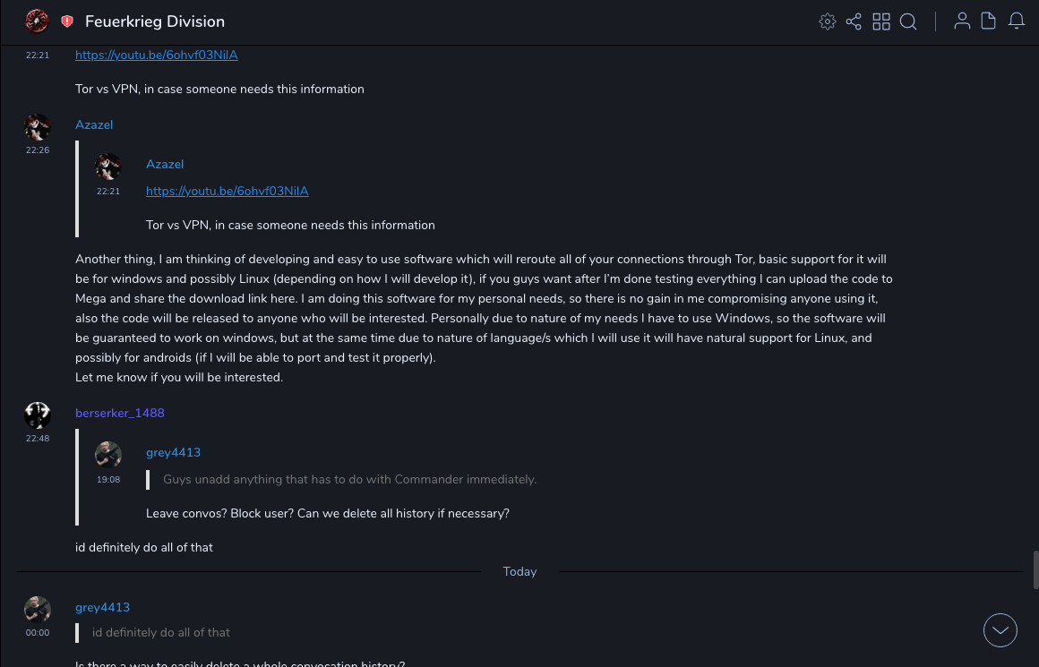The width and height of the screenshot is (1039, 667).
Task: Click the notifications bell icon
Action: click(1017, 21)
